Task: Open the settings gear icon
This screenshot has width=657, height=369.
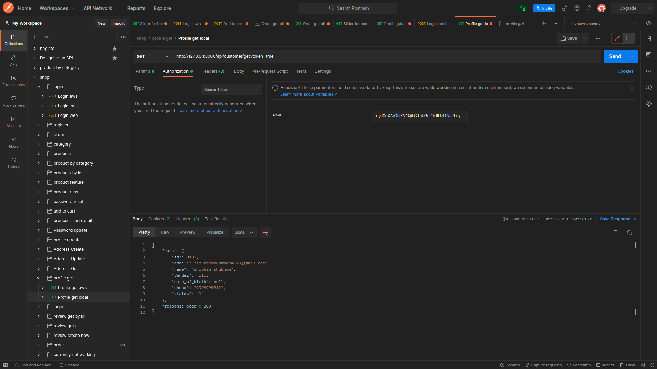Action: pos(577,8)
